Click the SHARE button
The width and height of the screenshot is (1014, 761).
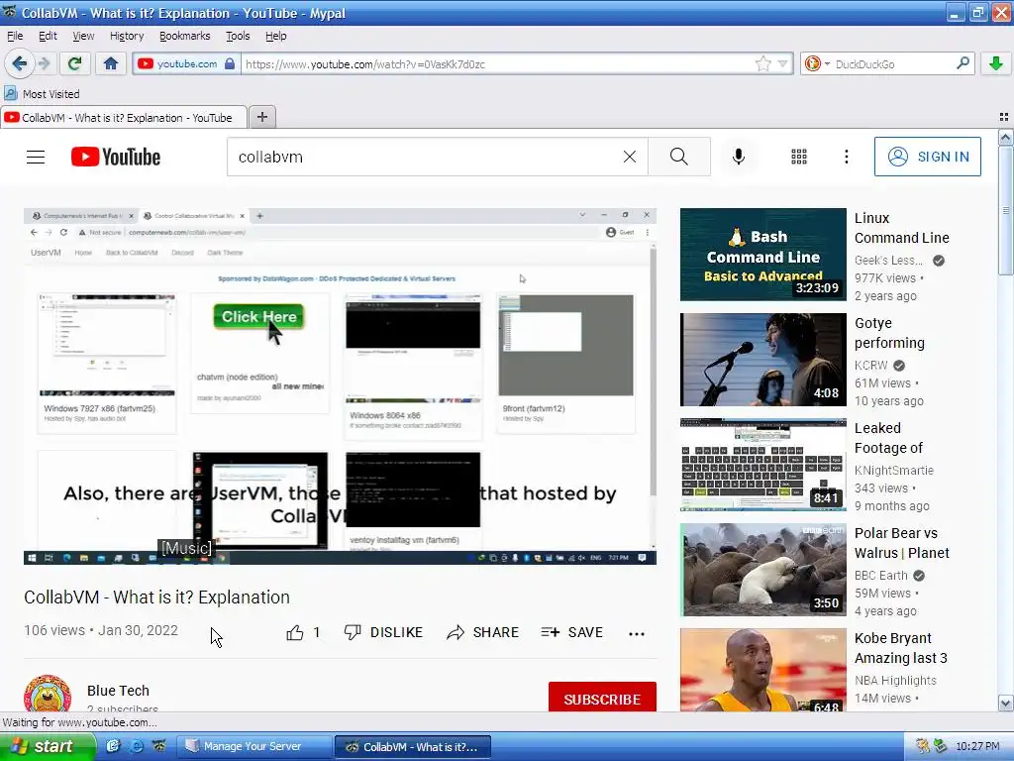(482, 632)
